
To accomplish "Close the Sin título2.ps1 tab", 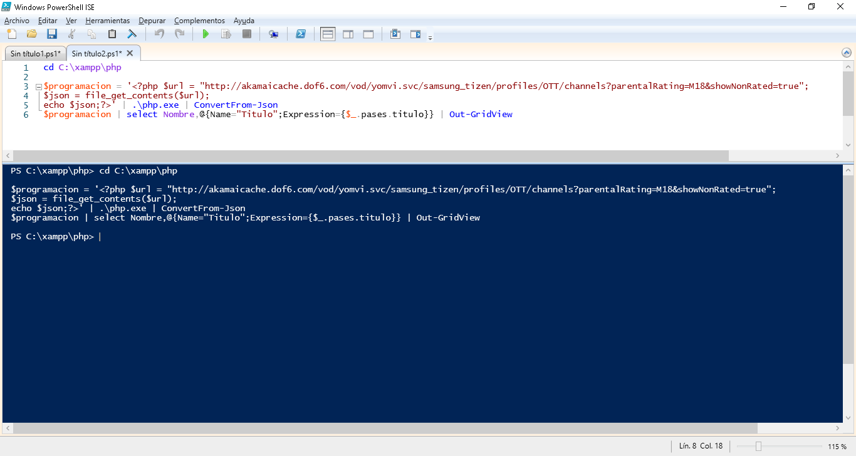I will [x=130, y=53].
